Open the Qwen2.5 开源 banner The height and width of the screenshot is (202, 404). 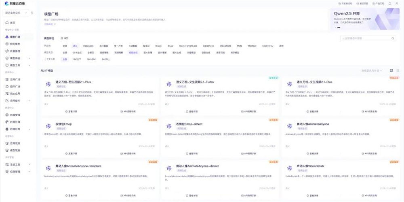(365, 19)
